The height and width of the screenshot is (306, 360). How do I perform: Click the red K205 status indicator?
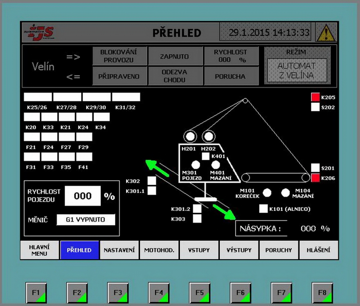coord(315,97)
